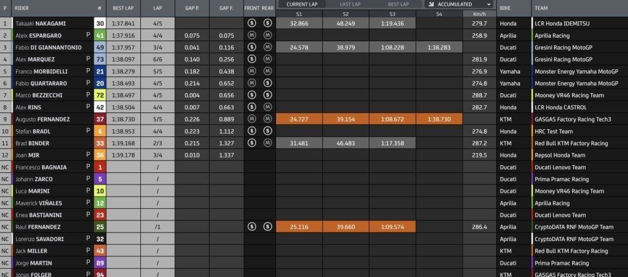Click rider number 41 green badge
The width and height of the screenshot is (628, 277).
click(100, 35)
